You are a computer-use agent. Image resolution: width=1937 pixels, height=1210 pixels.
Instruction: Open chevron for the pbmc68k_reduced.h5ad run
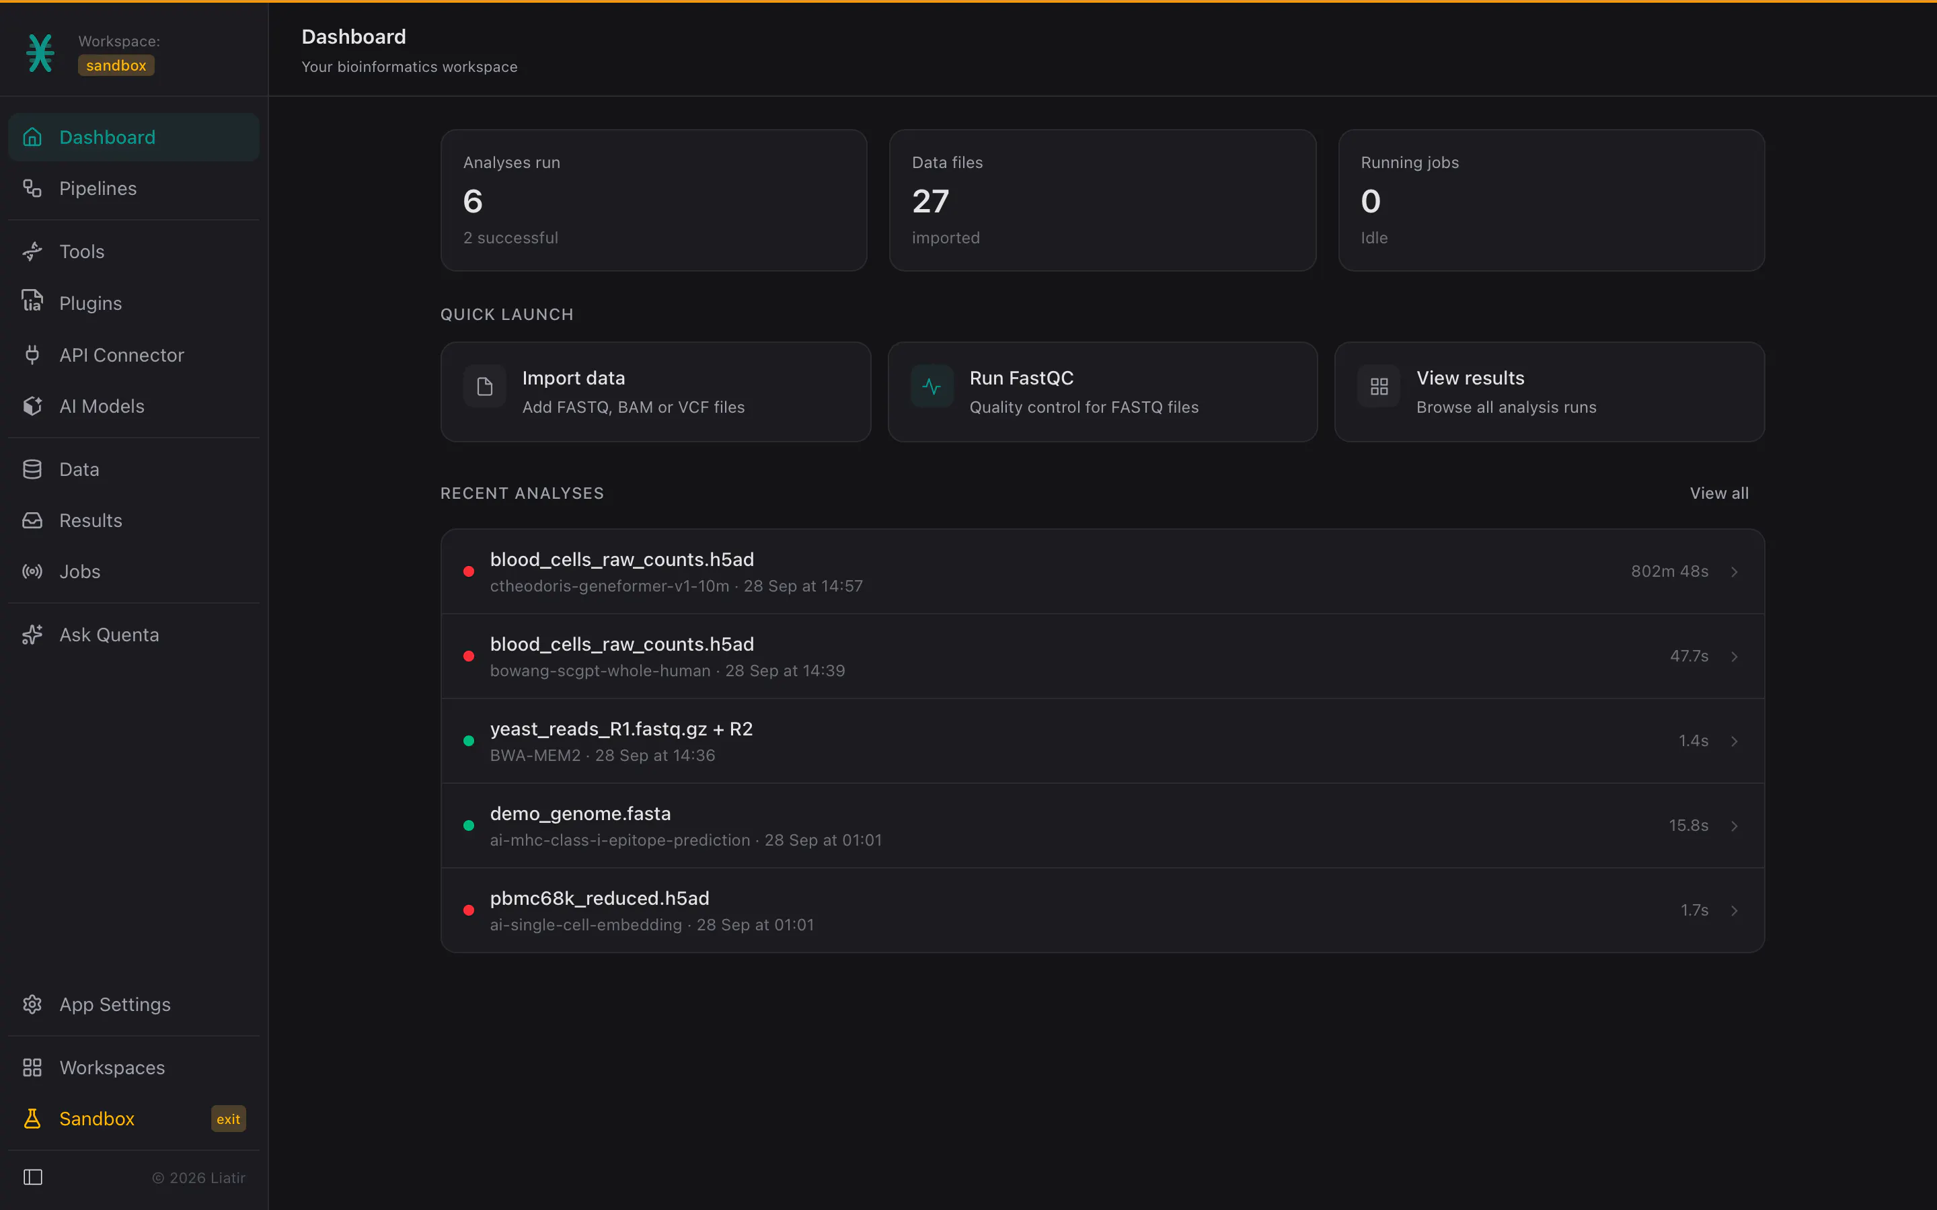point(1735,911)
